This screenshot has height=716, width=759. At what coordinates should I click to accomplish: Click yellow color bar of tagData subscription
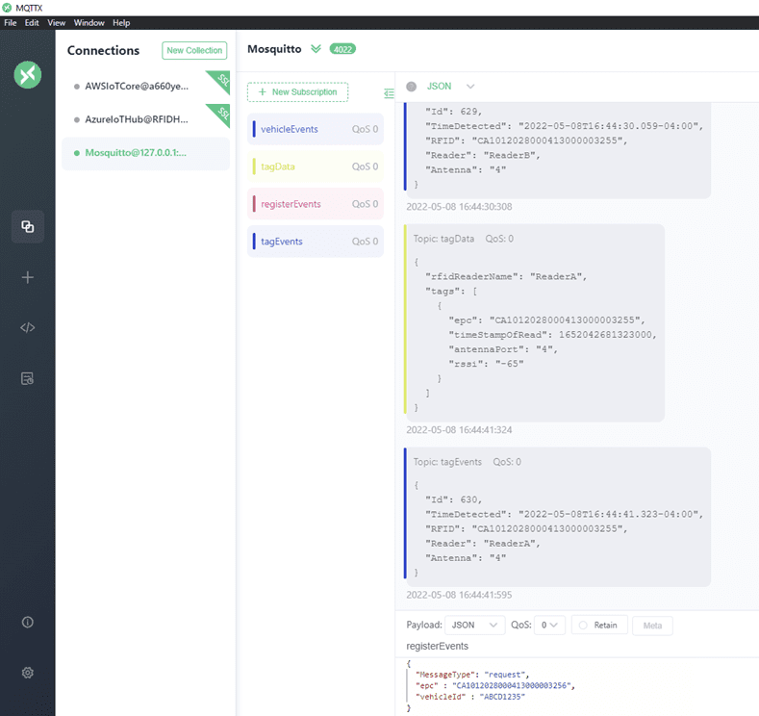[x=254, y=166]
